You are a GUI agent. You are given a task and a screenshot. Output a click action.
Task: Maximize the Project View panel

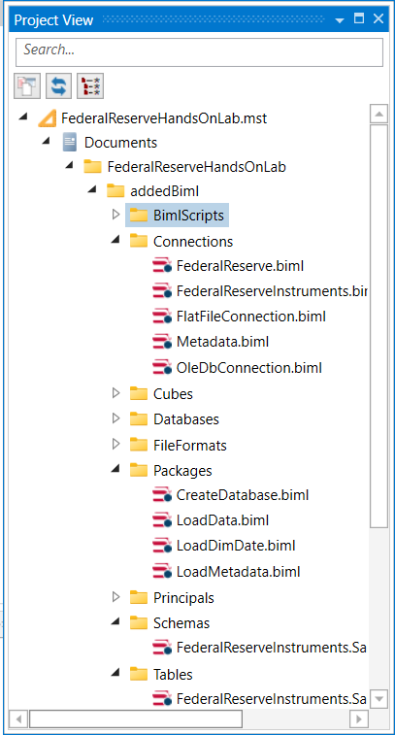pos(359,18)
